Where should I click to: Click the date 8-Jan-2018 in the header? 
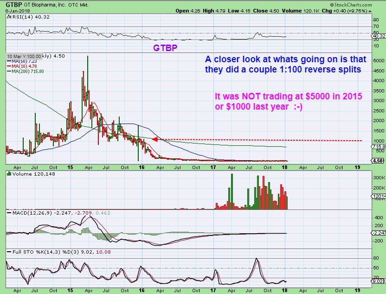18,11
